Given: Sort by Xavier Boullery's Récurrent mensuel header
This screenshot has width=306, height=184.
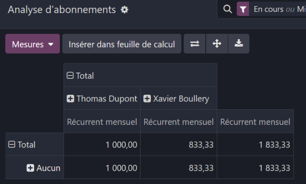Looking at the screenshot, I should pyautogui.click(x=179, y=121).
